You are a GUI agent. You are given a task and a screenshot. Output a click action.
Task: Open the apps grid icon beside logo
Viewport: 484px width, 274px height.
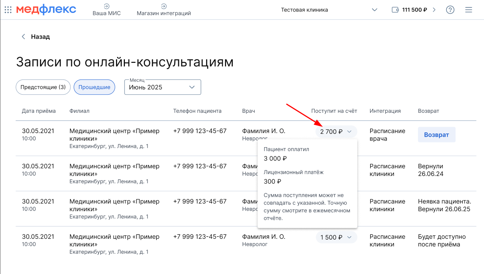click(8, 10)
